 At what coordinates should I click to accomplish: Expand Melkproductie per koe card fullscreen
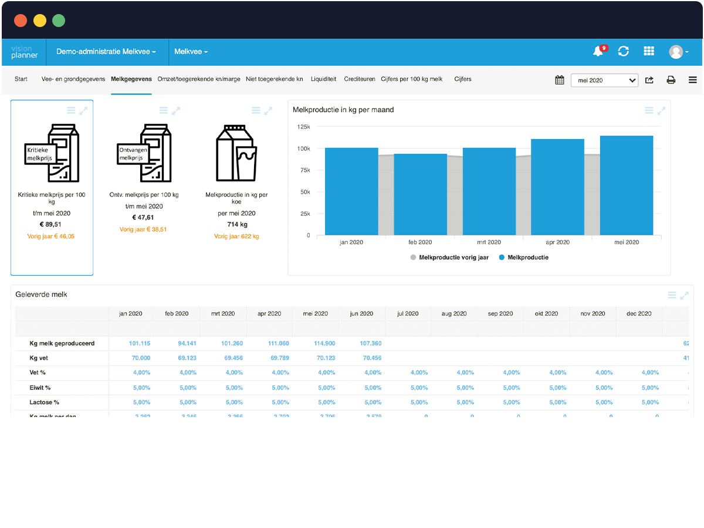pyautogui.click(x=268, y=110)
